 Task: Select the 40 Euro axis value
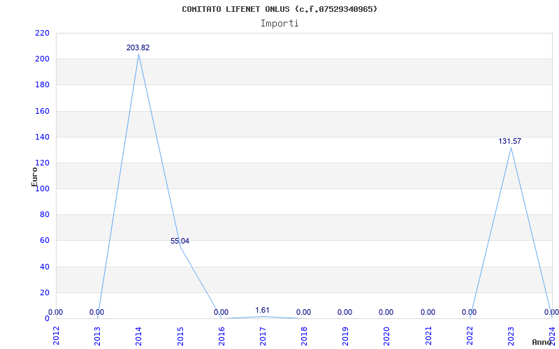(44, 267)
